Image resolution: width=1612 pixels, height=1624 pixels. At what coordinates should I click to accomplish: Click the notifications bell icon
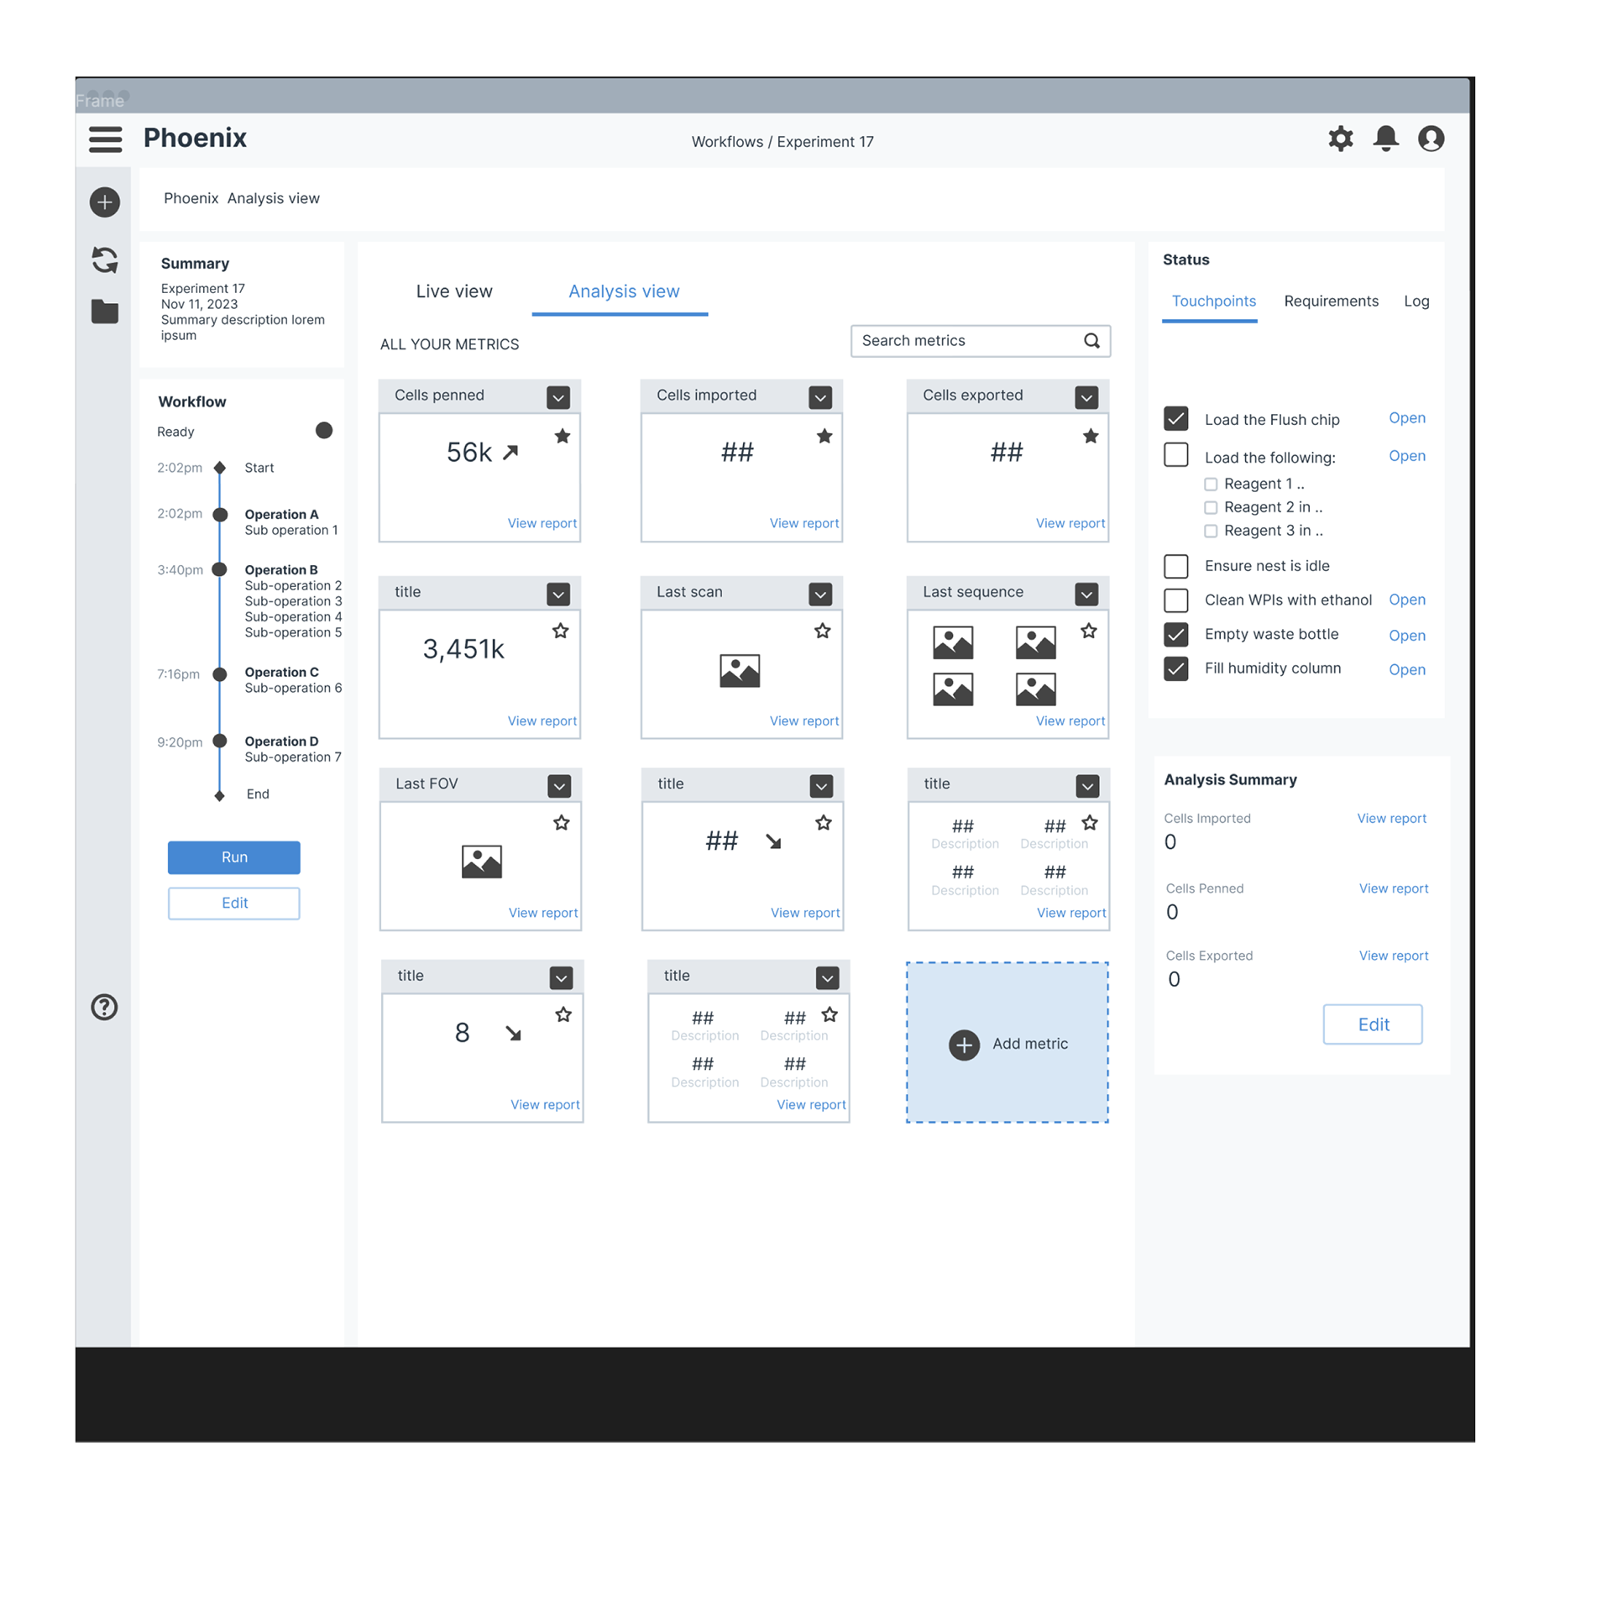pyautogui.click(x=1386, y=139)
